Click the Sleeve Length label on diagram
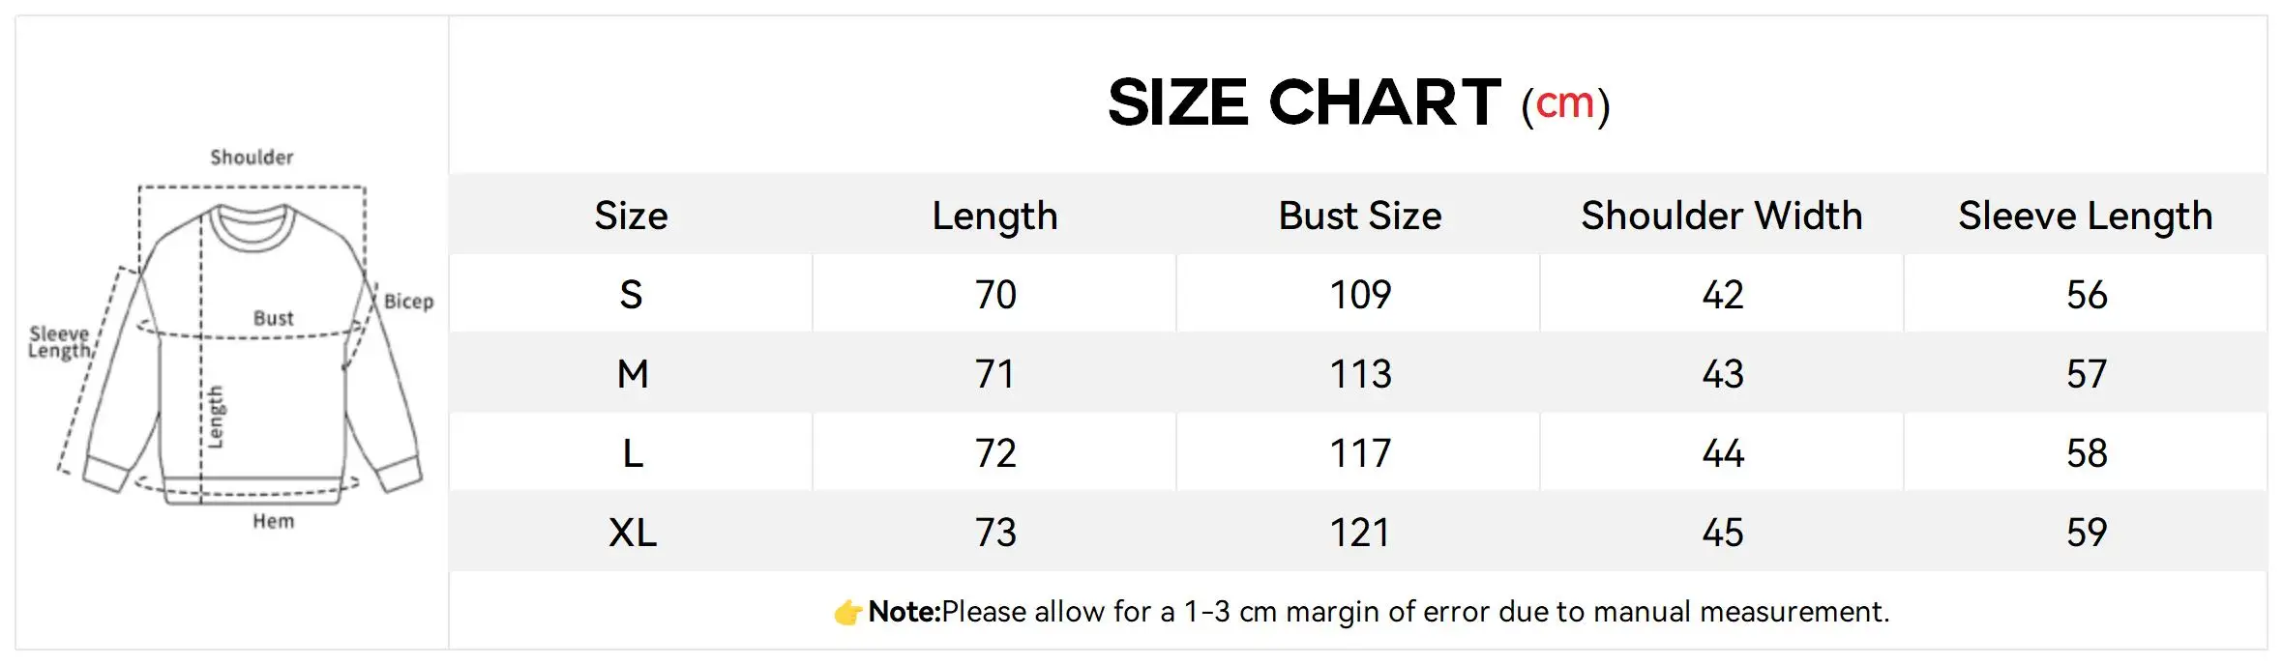 coord(59,342)
